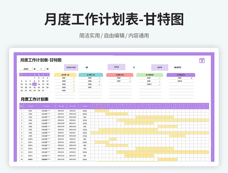Click the day 31 Gantt column header

coord(207,108)
